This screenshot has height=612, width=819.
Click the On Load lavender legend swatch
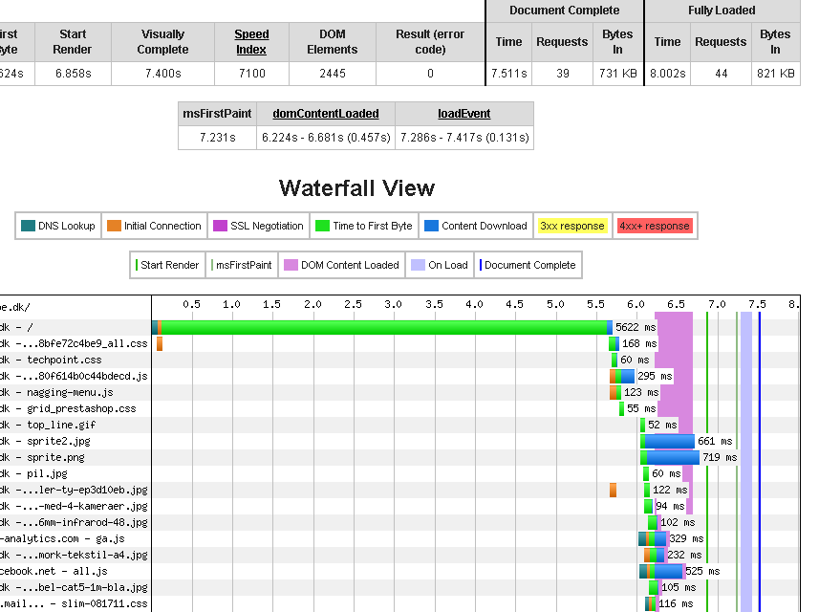[418, 265]
